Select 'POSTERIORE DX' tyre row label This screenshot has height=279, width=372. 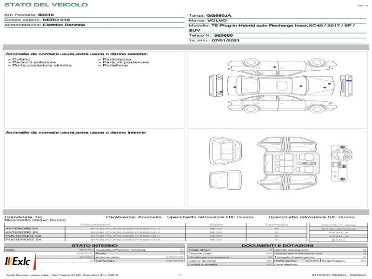tap(24, 236)
